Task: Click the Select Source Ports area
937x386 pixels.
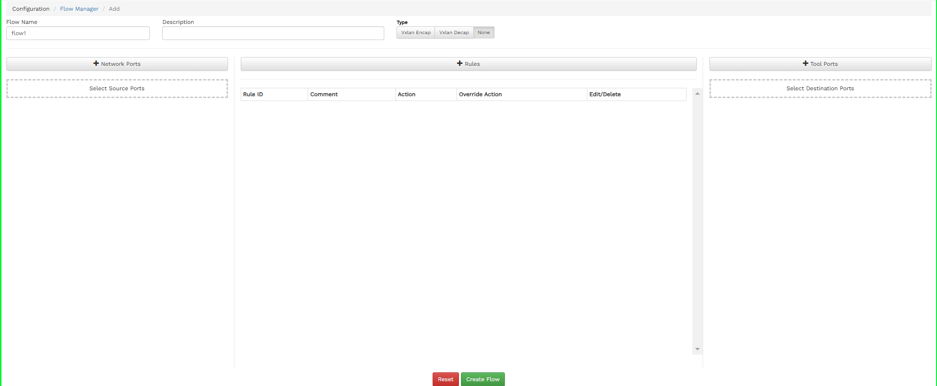Action: 117,88
